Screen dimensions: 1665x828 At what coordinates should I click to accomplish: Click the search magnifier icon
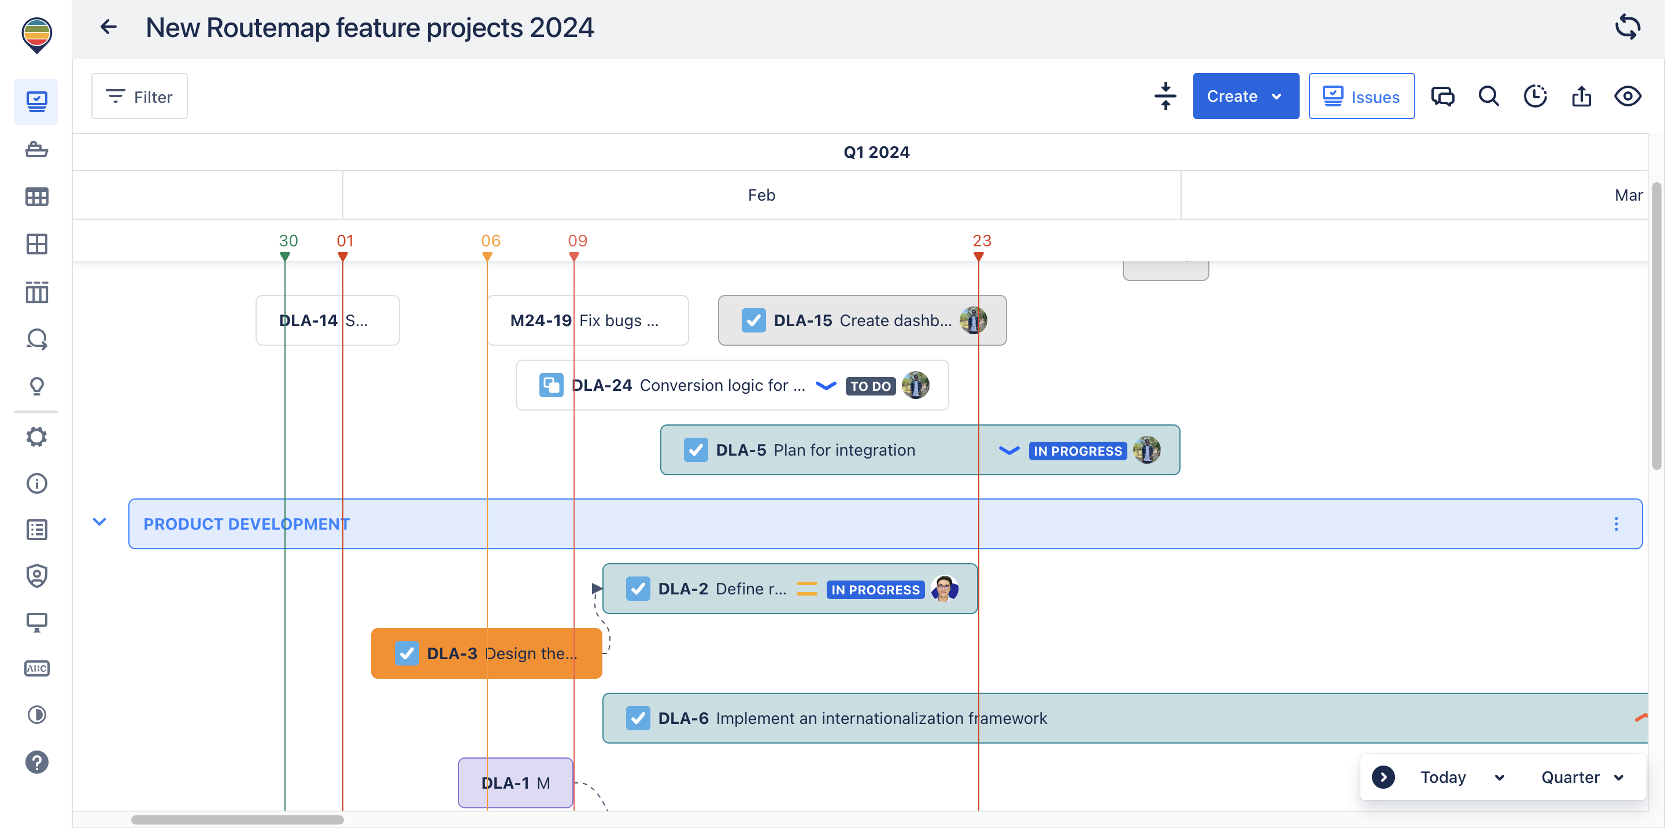click(1489, 95)
